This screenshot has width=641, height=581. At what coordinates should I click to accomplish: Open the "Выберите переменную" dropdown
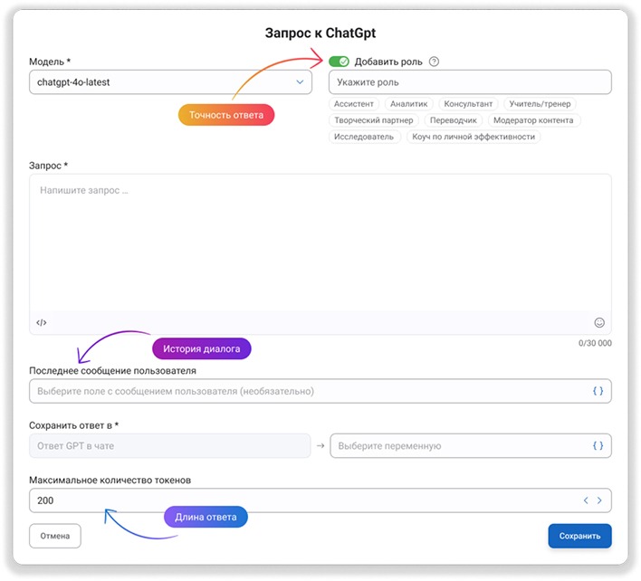point(462,445)
